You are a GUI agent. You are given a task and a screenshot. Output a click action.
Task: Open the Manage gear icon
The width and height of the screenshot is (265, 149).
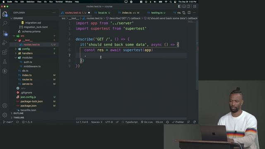[x=5, y=115]
